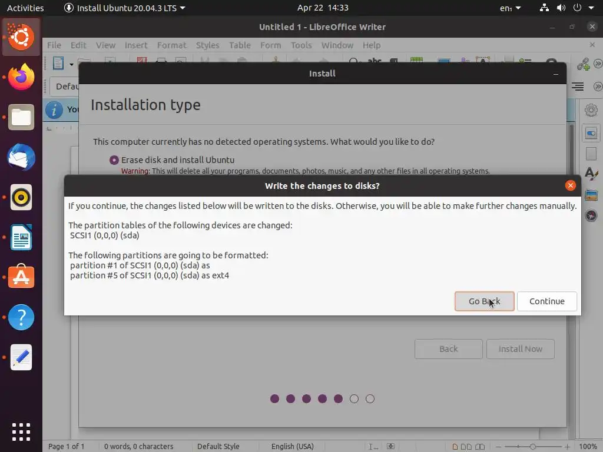Click the Back button in installer

(x=448, y=349)
